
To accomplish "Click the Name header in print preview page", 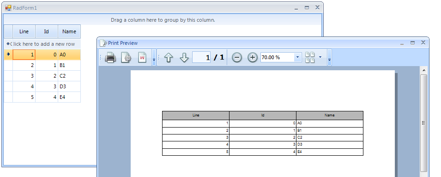I will [329, 115].
